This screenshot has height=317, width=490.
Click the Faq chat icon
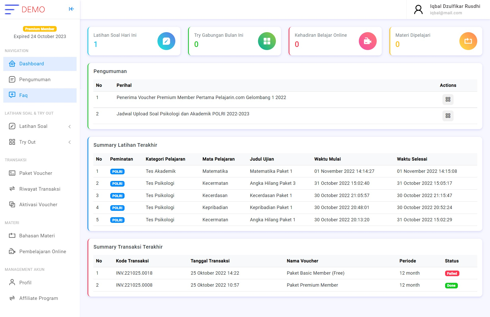[x=12, y=95]
